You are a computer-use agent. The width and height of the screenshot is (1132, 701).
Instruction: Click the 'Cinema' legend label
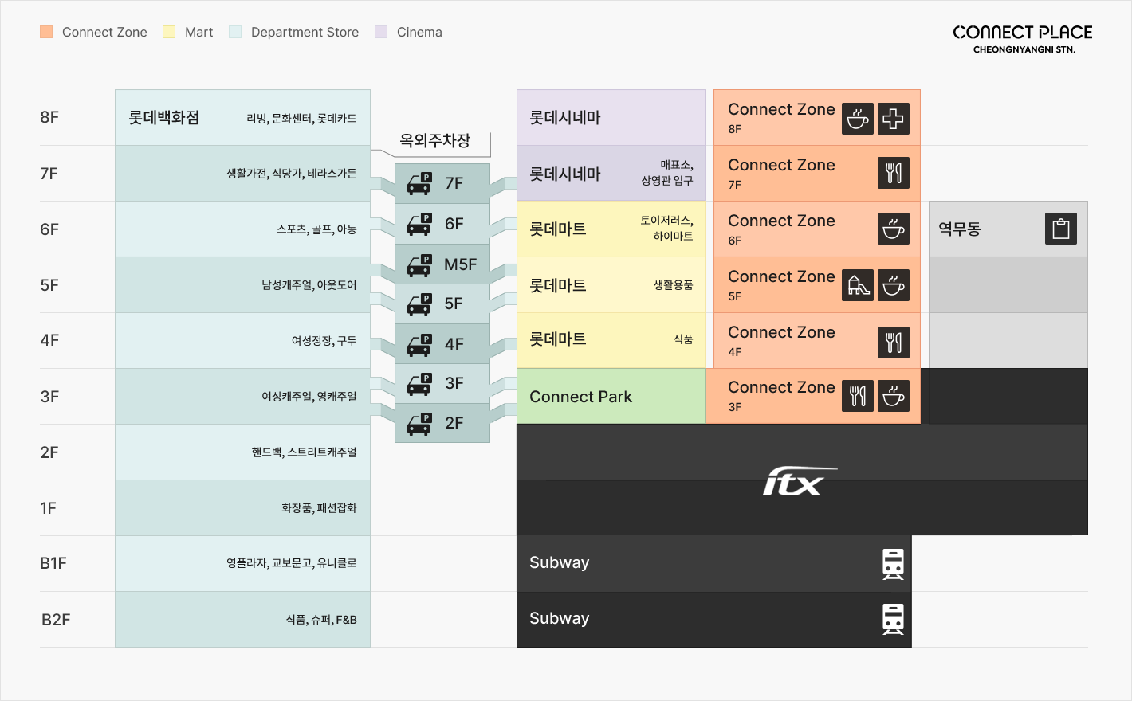pos(419,33)
